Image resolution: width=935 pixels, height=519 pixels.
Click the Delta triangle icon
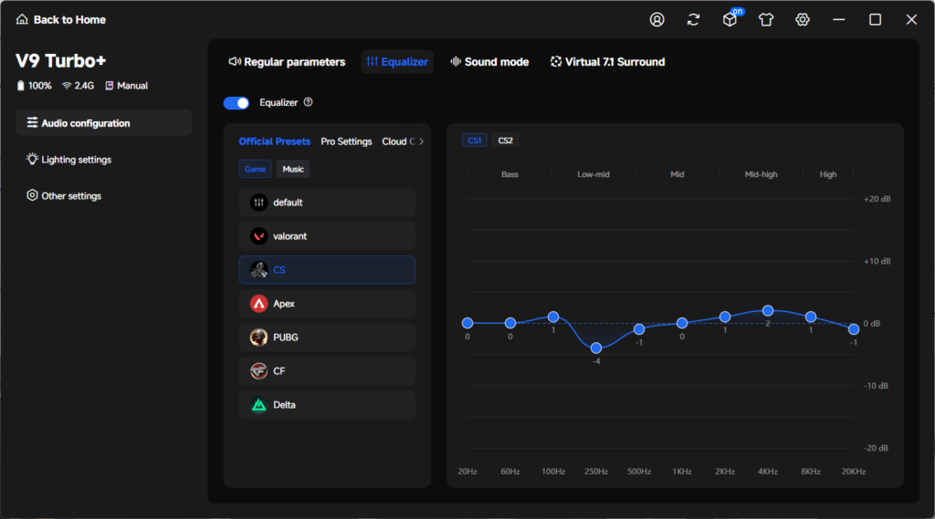tap(258, 405)
